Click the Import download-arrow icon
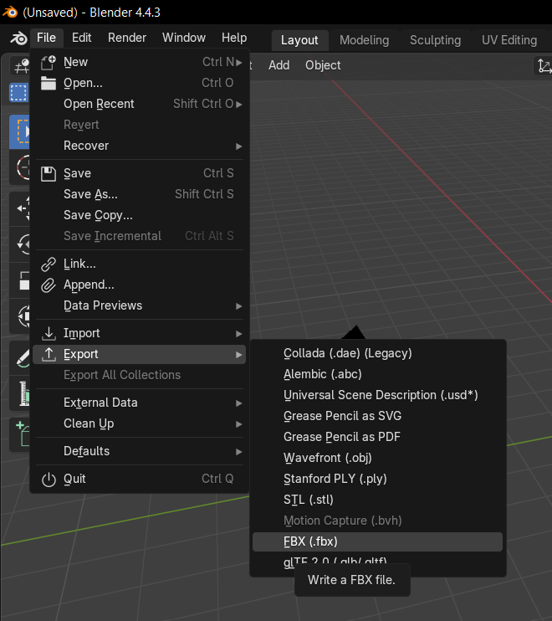552x621 pixels. tap(49, 333)
